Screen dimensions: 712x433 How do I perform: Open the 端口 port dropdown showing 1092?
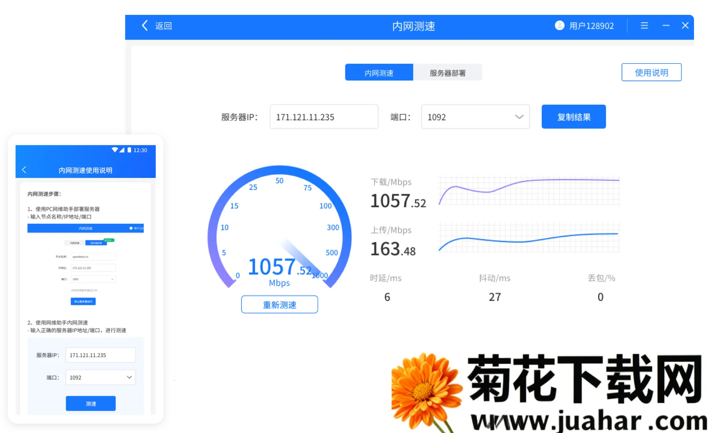click(x=475, y=116)
